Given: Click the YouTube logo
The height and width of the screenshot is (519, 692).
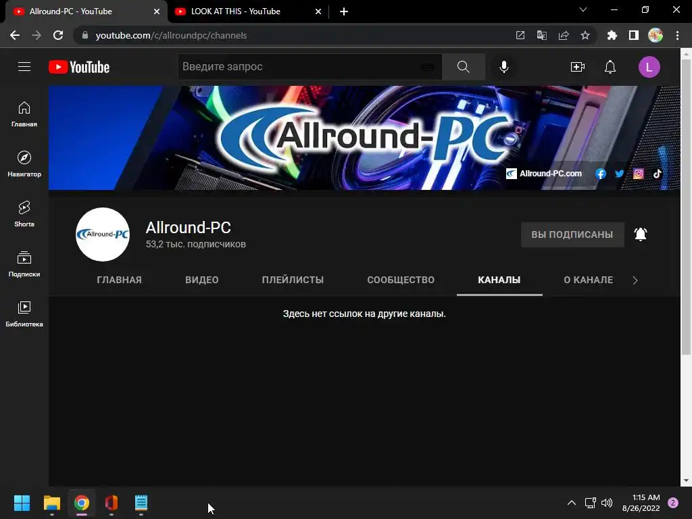Looking at the screenshot, I should pos(79,67).
